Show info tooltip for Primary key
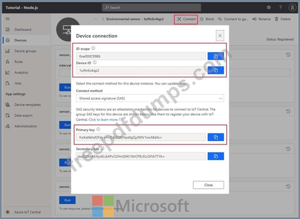 point(98,129)
